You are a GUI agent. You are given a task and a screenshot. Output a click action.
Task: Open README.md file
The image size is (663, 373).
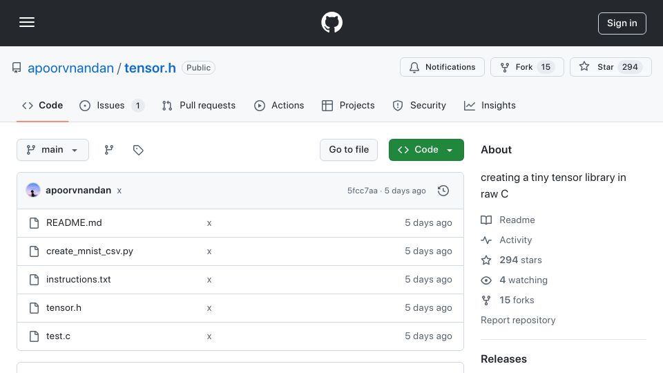pos(74,223)
